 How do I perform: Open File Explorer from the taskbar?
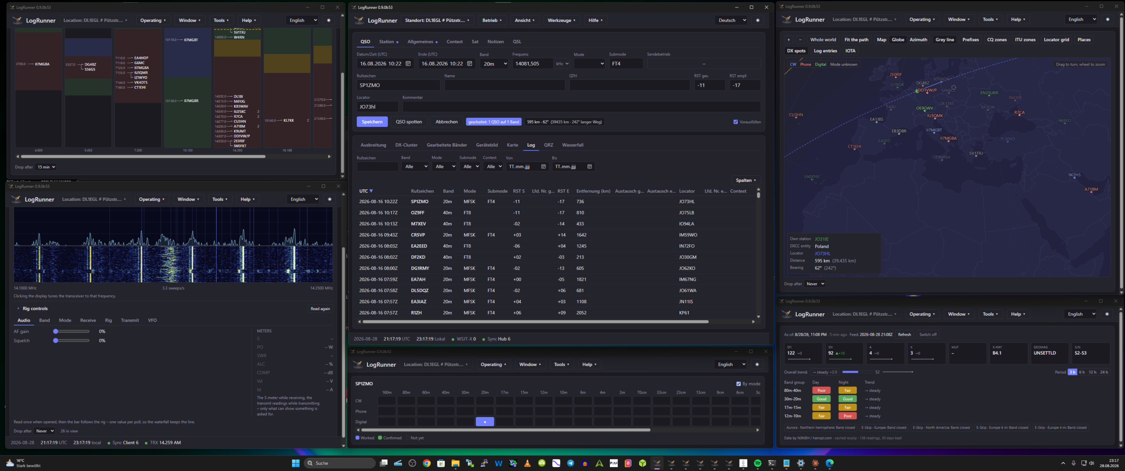[x=455, y=463]
